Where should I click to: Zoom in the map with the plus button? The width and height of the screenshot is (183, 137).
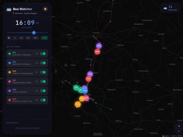[x=179, y=126]
